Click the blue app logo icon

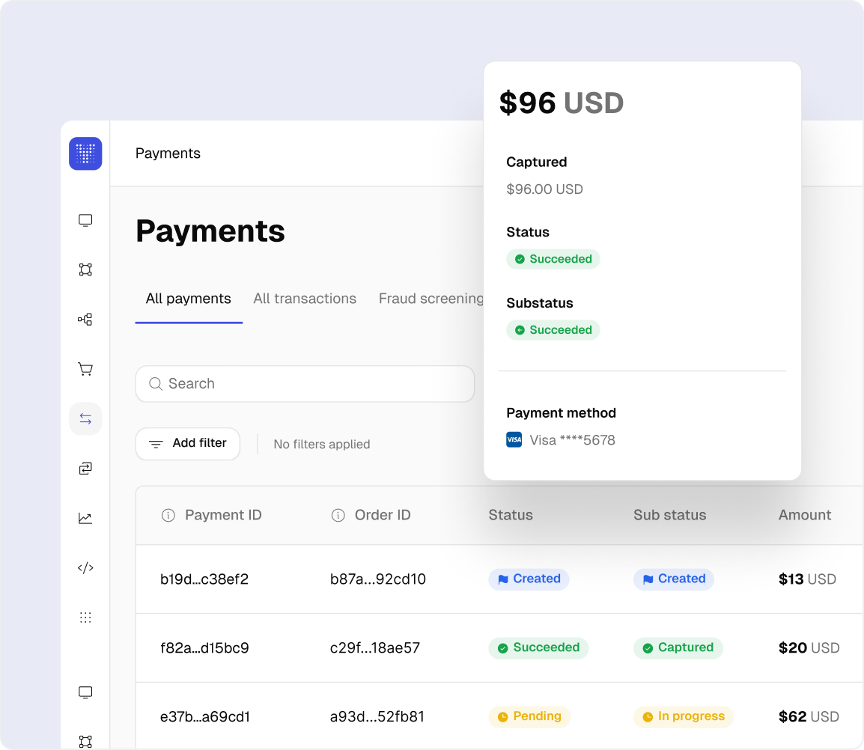(85, 153)
